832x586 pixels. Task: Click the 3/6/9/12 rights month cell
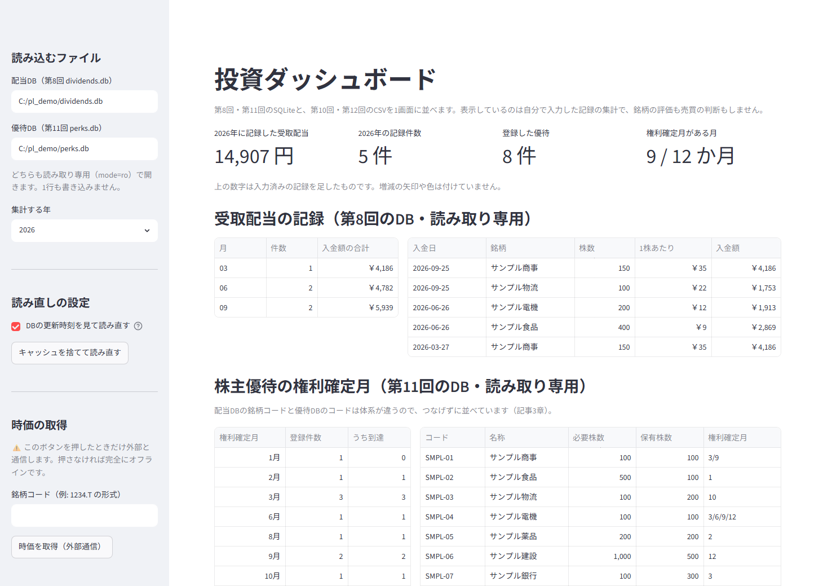click(x=742, y=517)
